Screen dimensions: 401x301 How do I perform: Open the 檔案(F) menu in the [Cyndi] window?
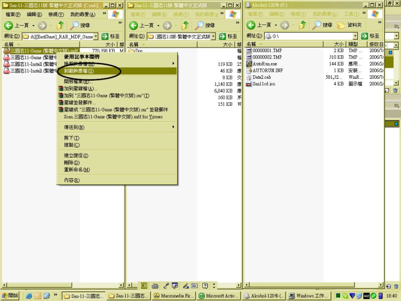(13, 15)
